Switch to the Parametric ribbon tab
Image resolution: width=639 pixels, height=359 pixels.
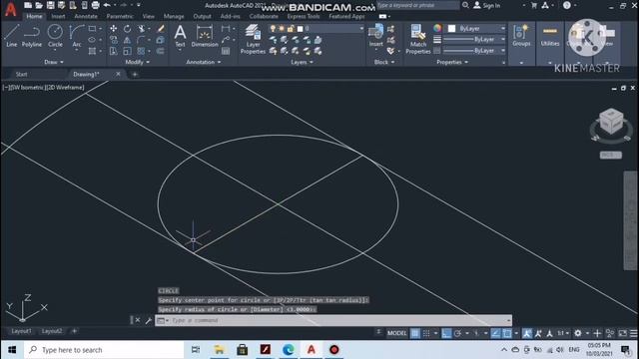pyautogui.click(x=120, y=16)
